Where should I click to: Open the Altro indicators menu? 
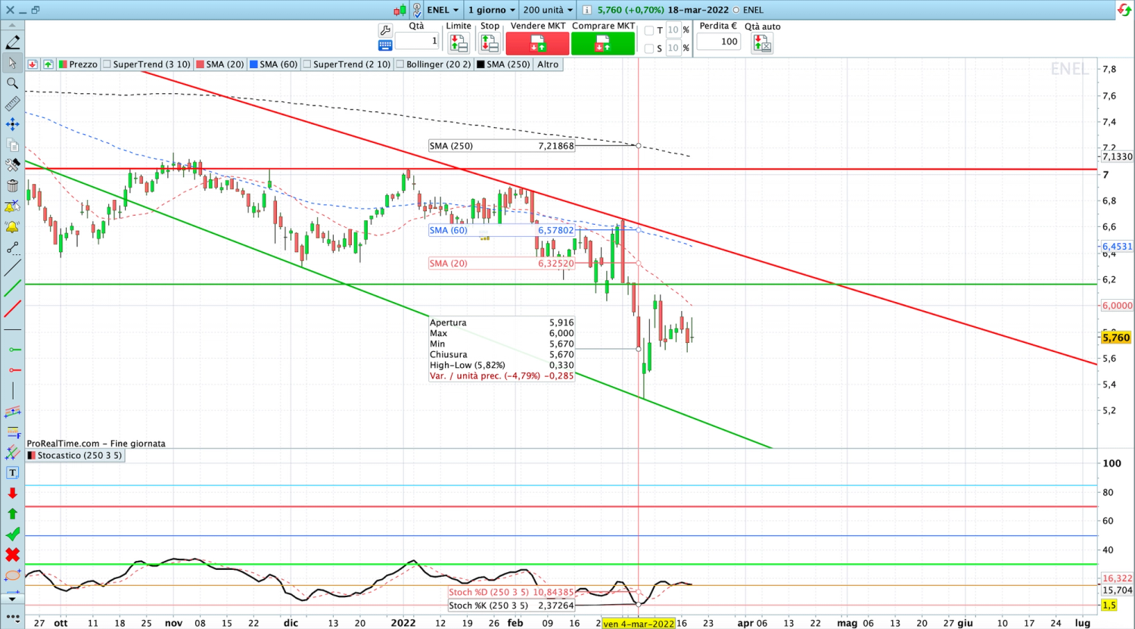click(x=548, y=64)
